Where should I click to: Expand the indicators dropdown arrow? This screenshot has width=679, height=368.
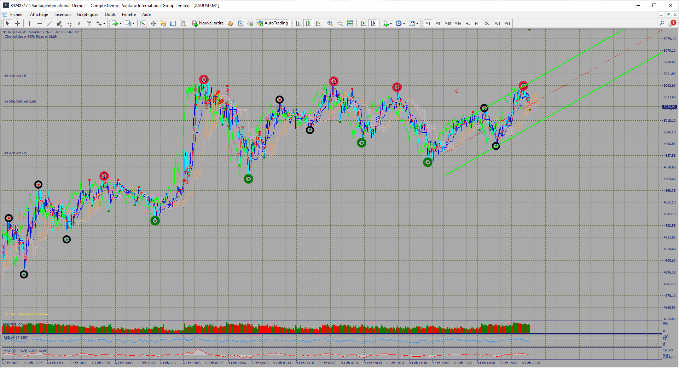point(391,24)
